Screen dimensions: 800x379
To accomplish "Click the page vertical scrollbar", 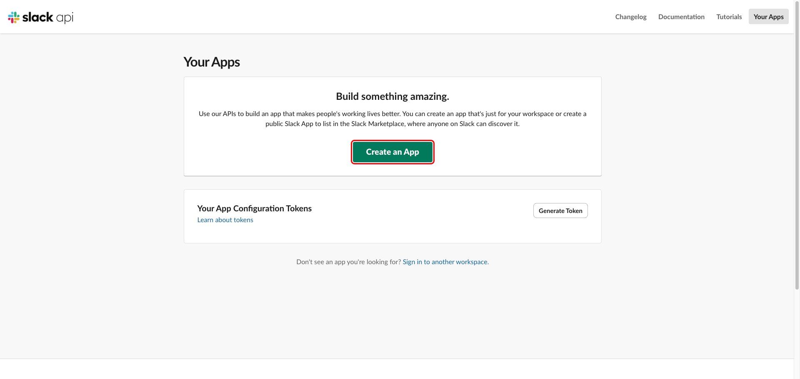I will [797, 146].
